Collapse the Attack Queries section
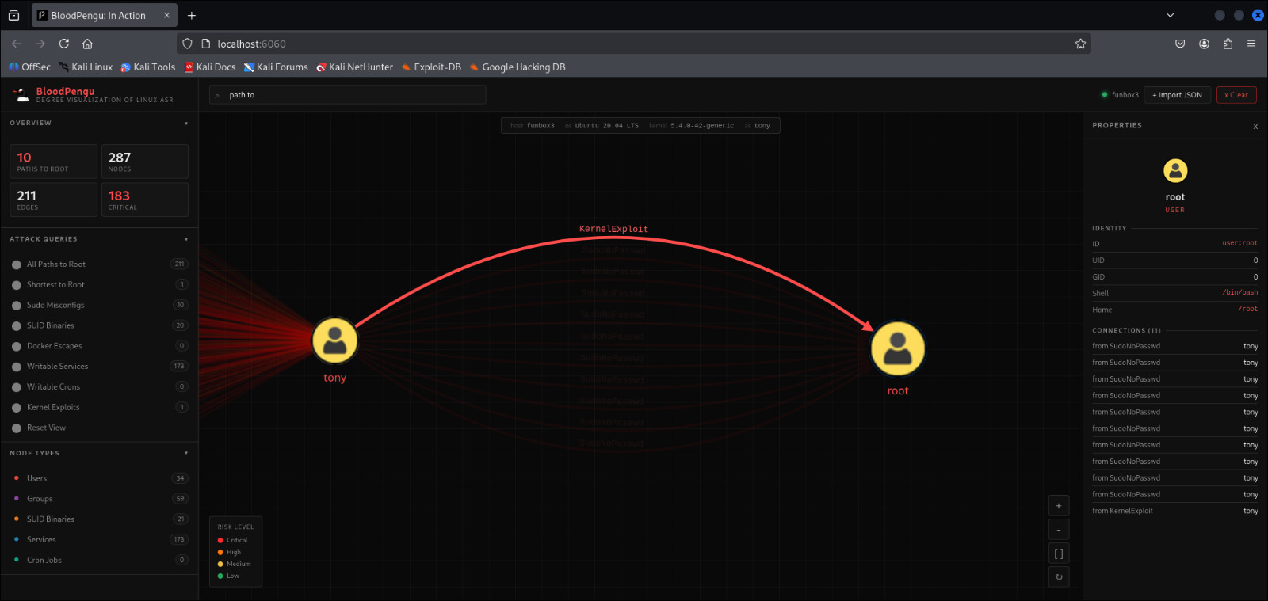The image size is (1268, 601). tap(186, 239)
